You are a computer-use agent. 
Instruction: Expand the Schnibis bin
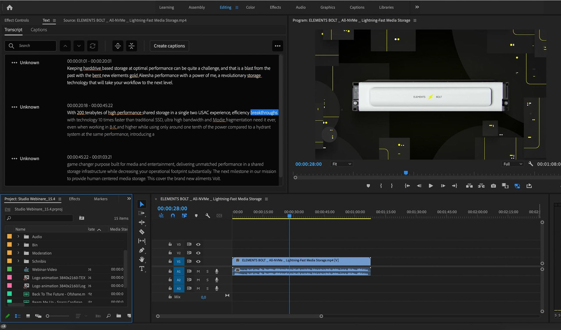click(x=18, y=261)
